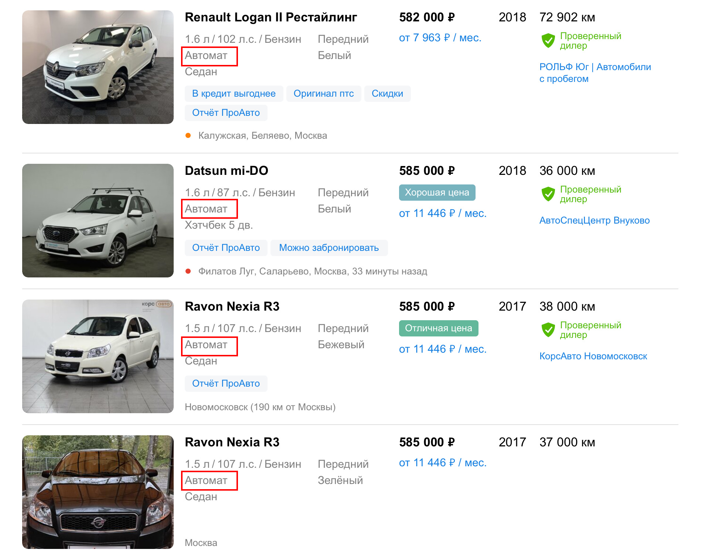Open the Renault Logan II Рестайлинг listing title
Viewport: 705px width, 560px height.
(270, 17)
